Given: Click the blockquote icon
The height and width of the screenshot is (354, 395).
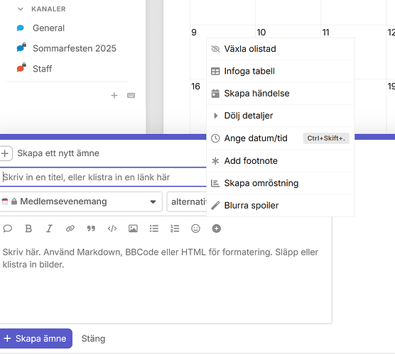Looking at the screenshot, I should 91,228.
